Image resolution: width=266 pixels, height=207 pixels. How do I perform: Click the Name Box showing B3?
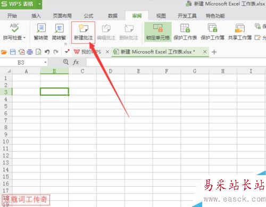(x=21, y=62)
